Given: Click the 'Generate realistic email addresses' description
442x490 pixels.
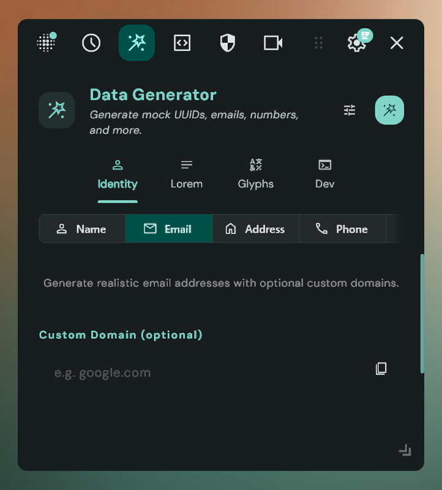Looking at the screenshot, I should point(221,283).
